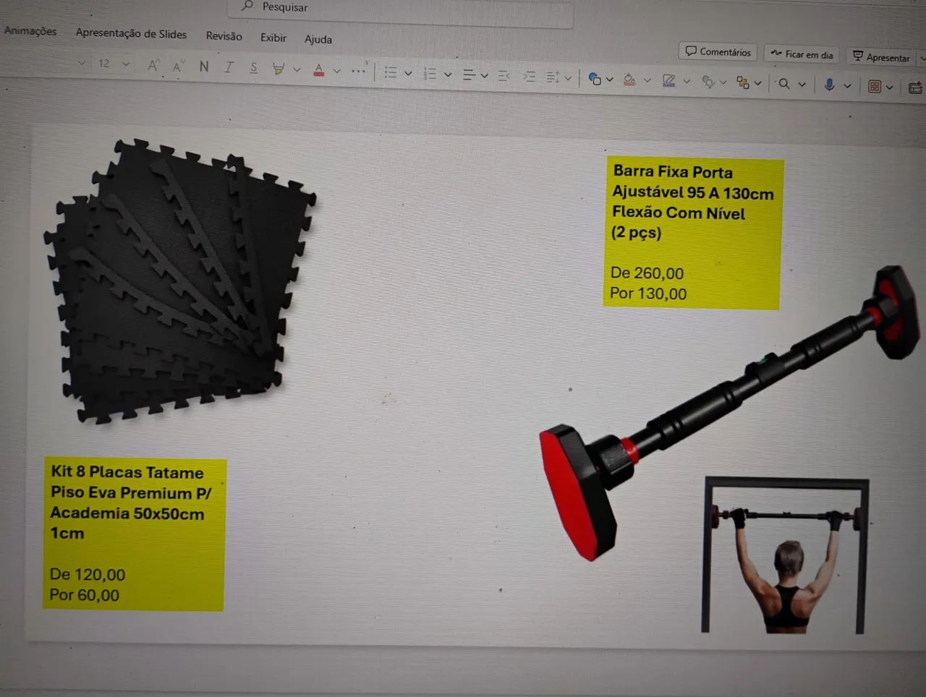
Task: Apply the text highlight color
Action: [x=279, y=69]
